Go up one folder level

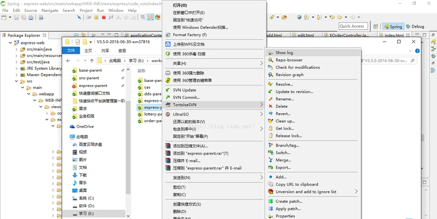[92, 60]
